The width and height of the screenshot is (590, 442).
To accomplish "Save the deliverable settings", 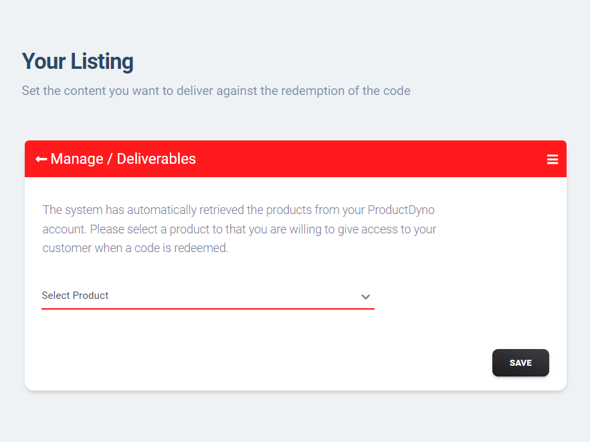I will pos(520,362).
